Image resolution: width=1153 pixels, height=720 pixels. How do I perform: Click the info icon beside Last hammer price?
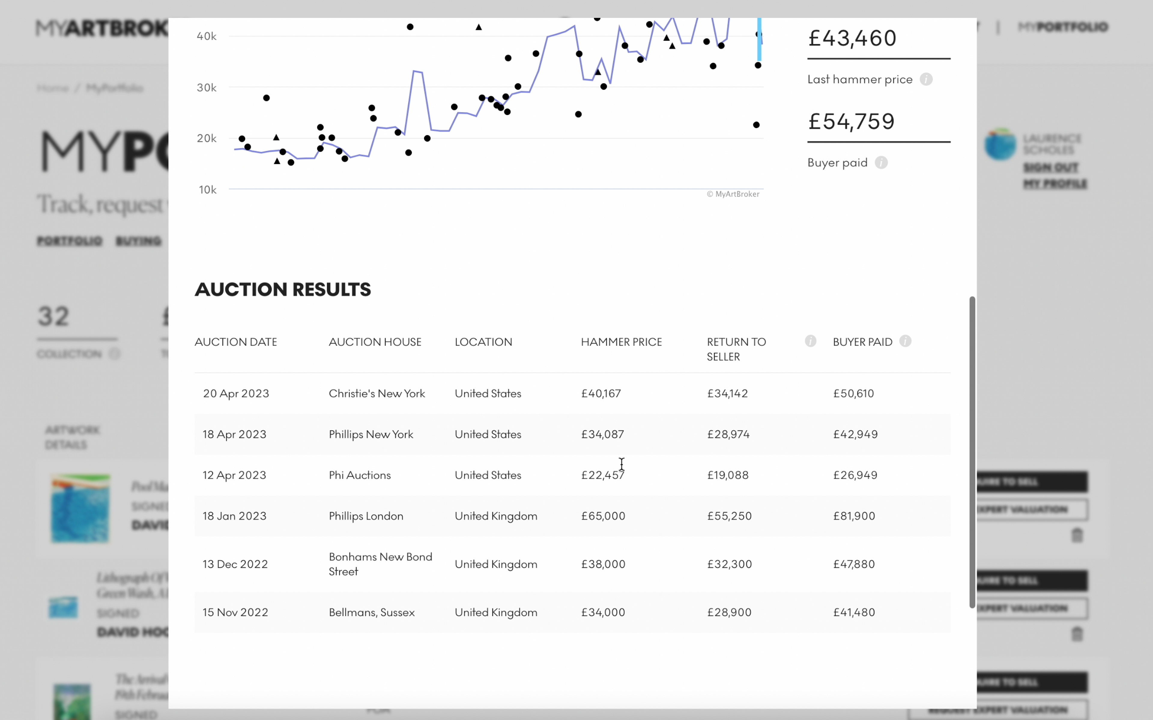925,79
